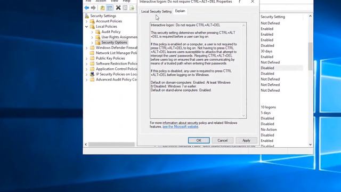Select Application Control Policies tree item
341x192 pixels.
click(116, 69)
